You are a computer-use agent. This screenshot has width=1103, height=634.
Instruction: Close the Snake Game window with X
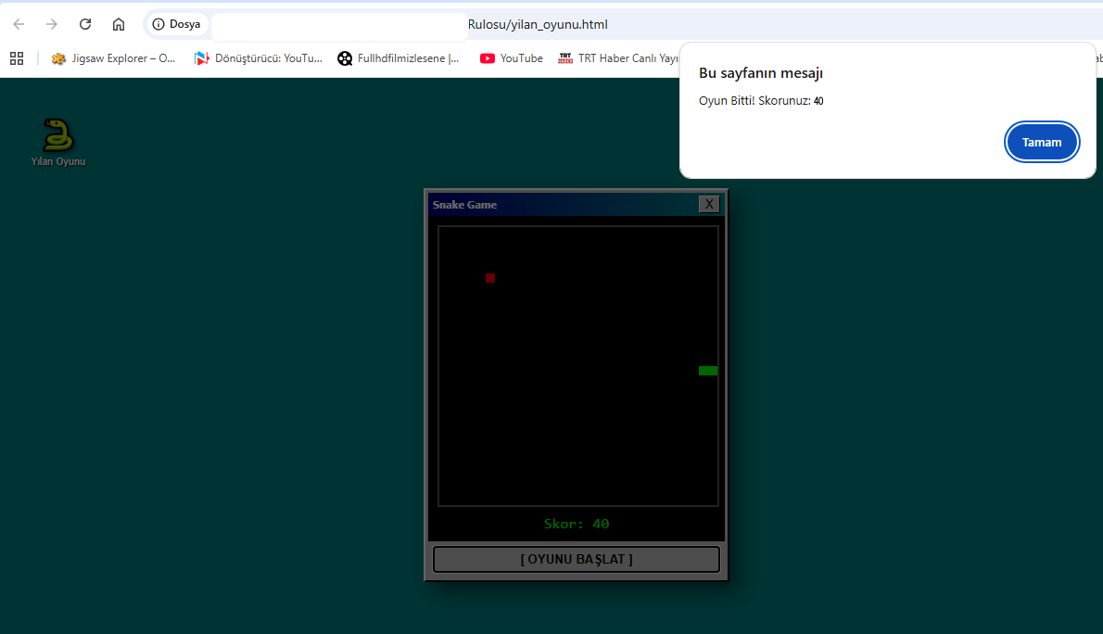tap(709, 205)
